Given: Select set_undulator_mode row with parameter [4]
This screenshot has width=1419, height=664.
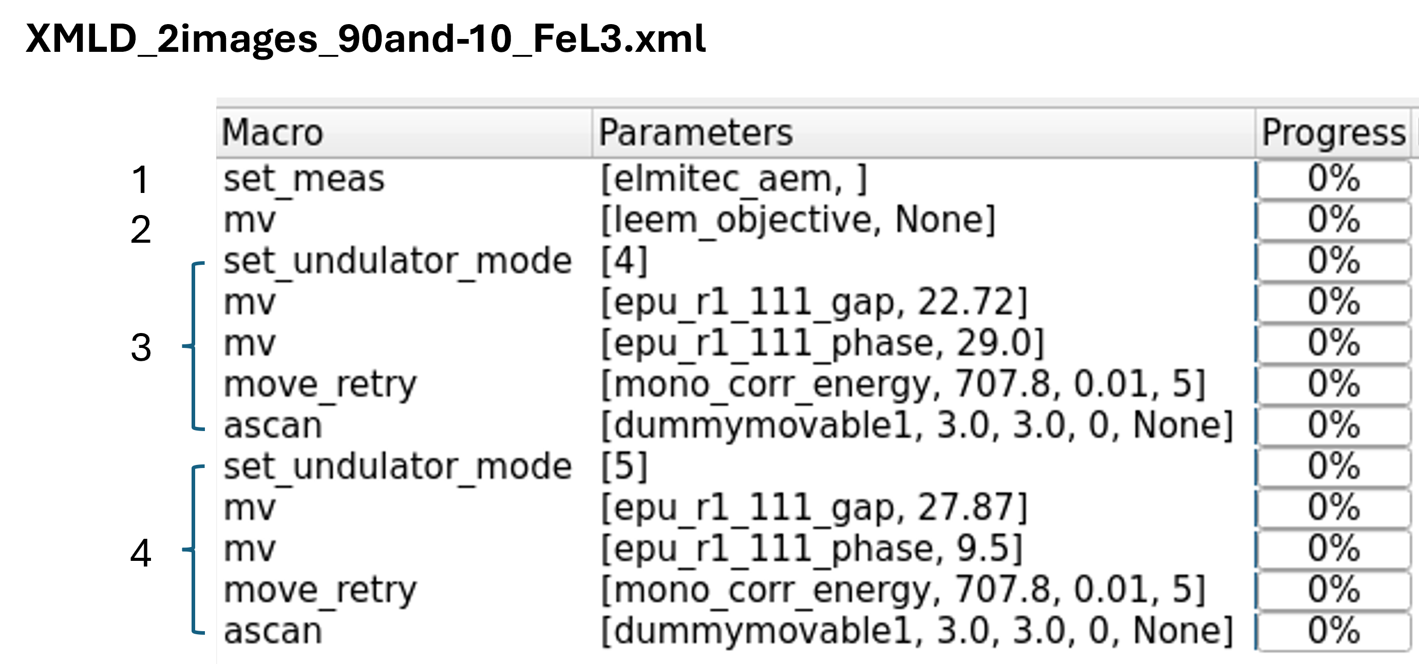Looking at the screenshot, I should [397, 261].
